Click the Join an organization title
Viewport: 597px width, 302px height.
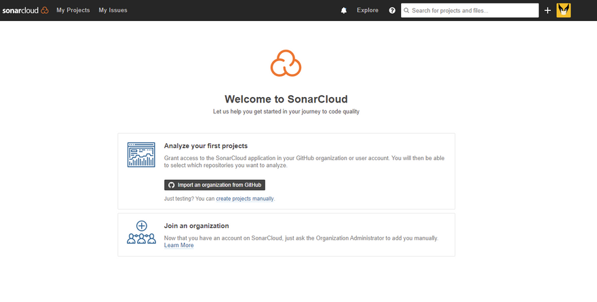197,226
